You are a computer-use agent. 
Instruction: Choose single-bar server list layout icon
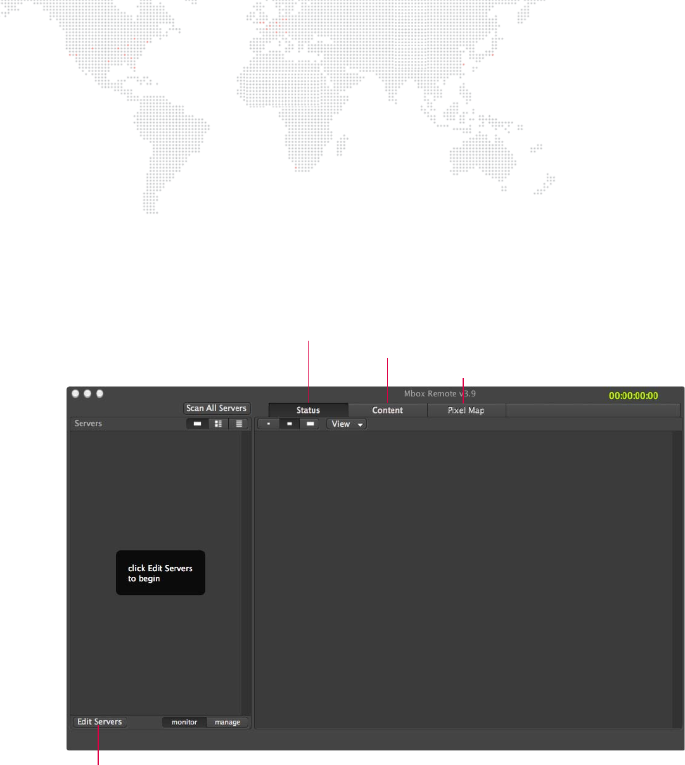197,424
